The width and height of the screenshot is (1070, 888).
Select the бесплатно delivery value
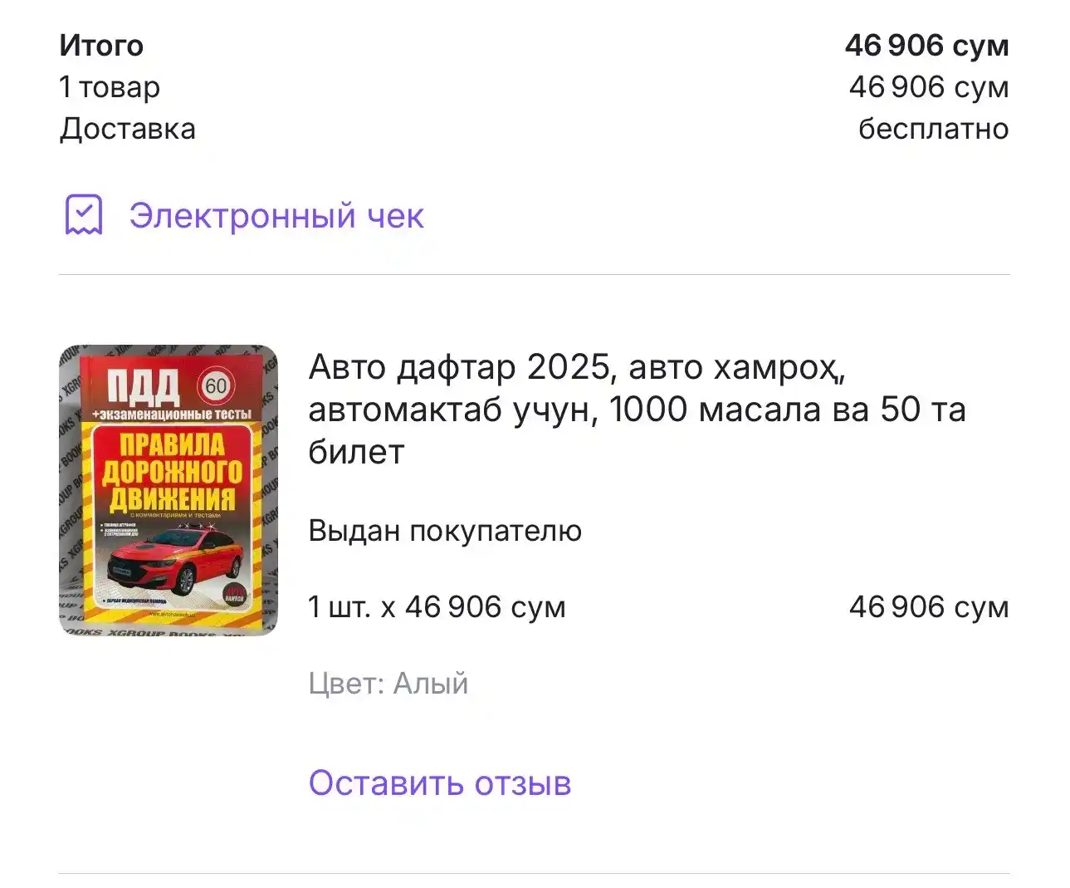[x=934, y=129]
